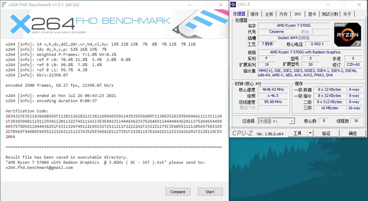Click the 工具 button in CPU-Z
368x201 pixels.
click(x=297, y=133)
